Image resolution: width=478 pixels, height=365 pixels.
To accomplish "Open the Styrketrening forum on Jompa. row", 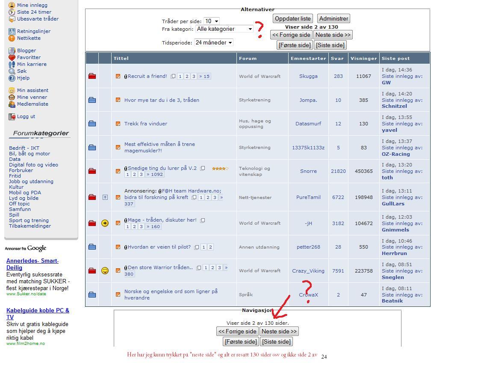I will pos(254,100).
